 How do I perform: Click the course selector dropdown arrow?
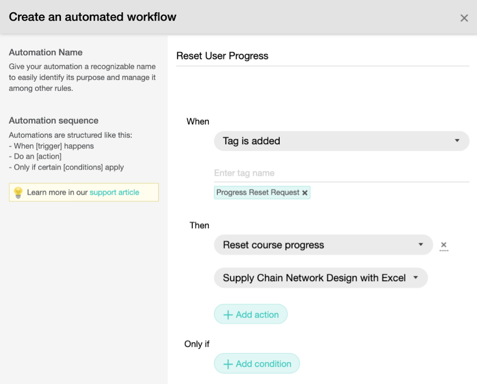coord(416,277)
